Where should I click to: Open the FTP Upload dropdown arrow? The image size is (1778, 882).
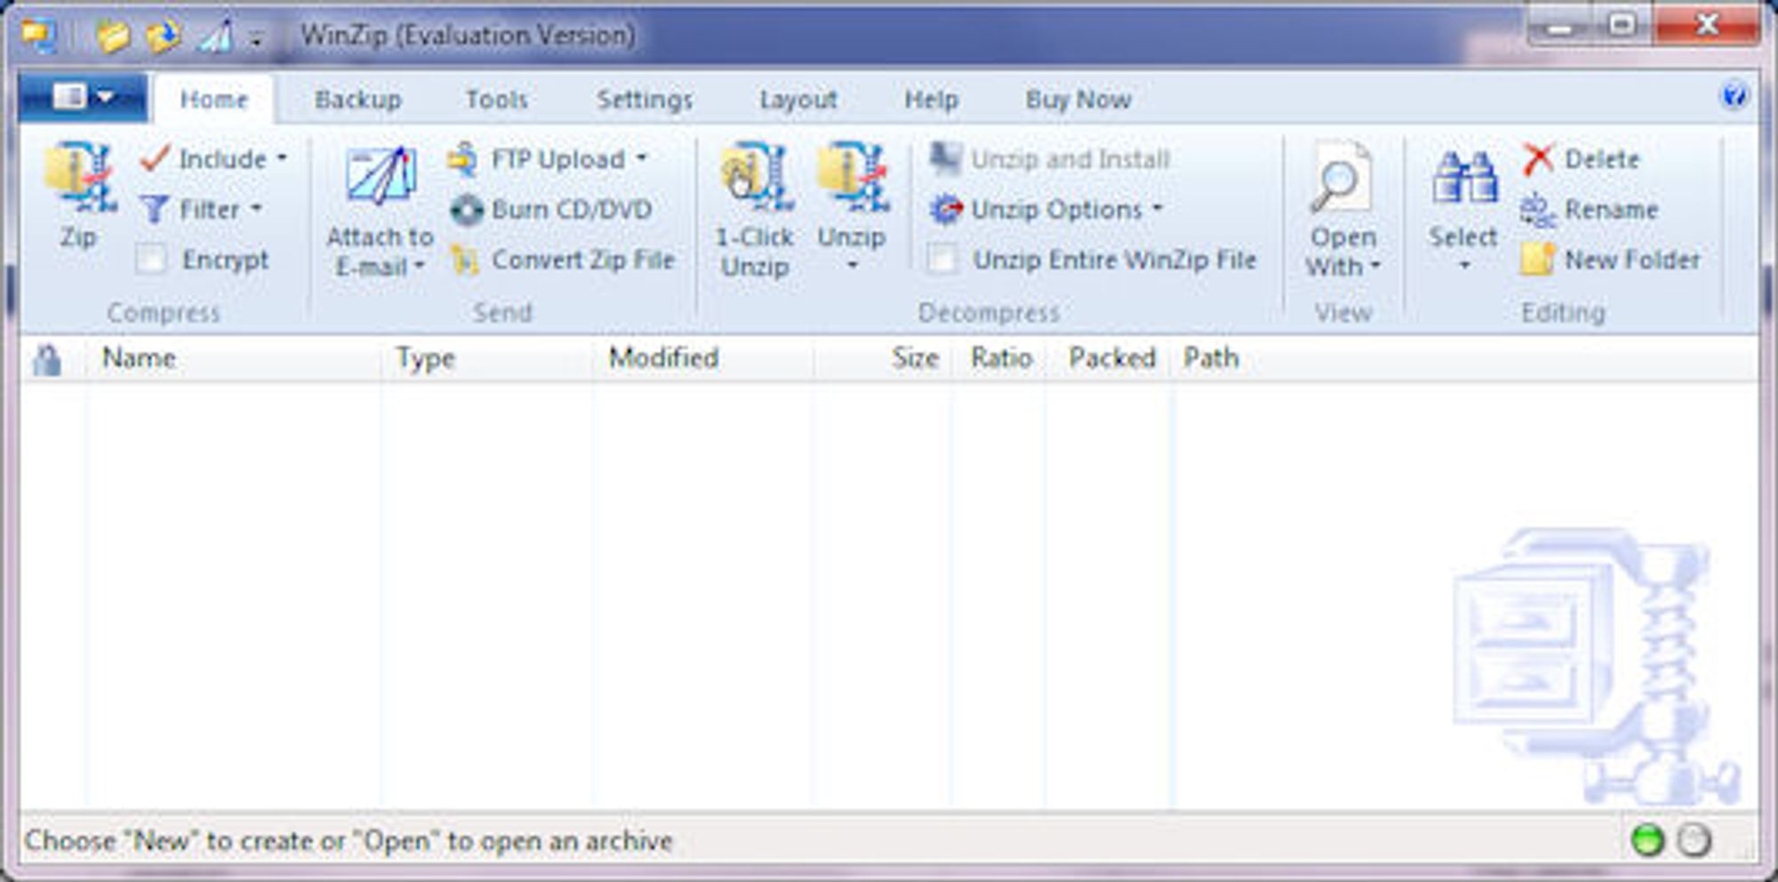click(642, 158)
